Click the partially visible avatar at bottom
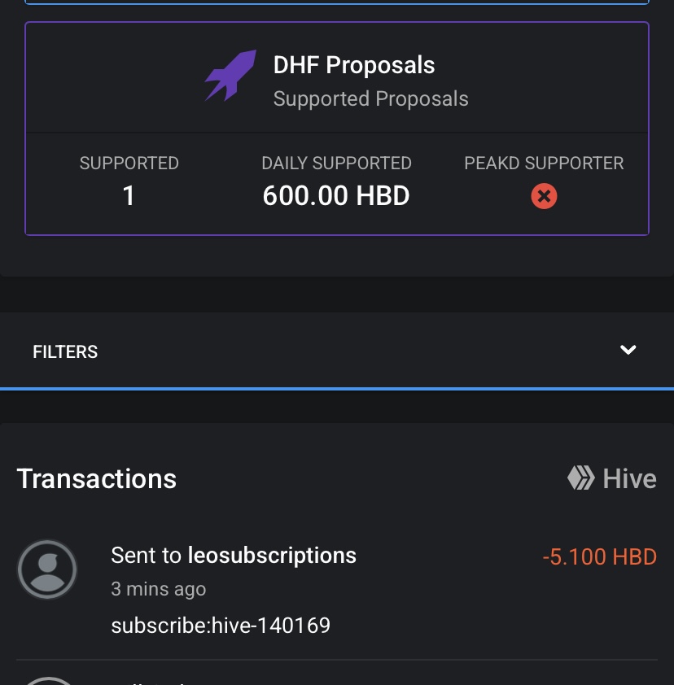The image size is (674, 685). coord(47,680)
